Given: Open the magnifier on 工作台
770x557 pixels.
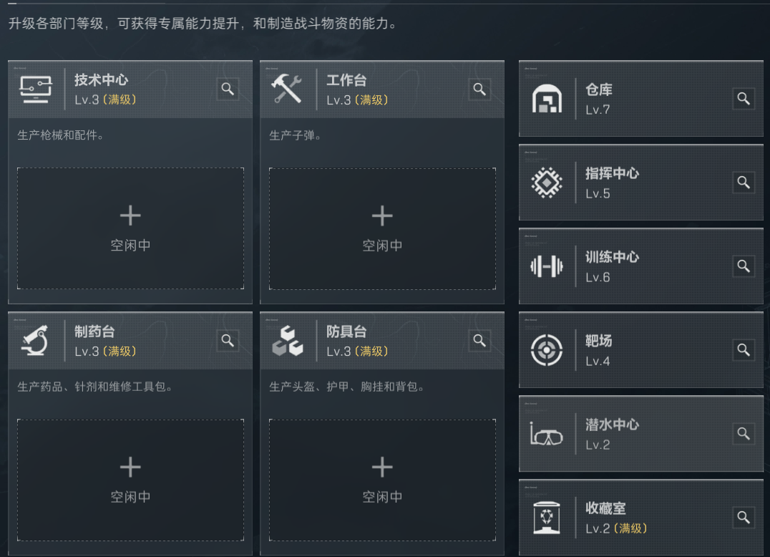Looking at the screenshot, I should (x=479, y=89).
